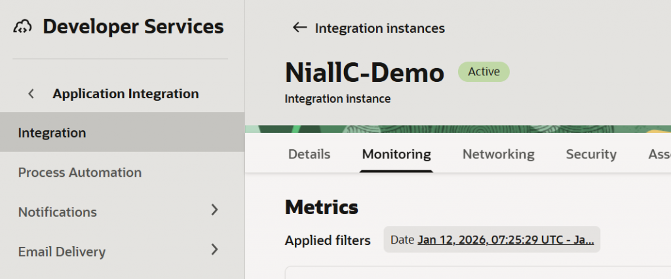
Task: Click the Integration instances breadcrumb link
Action: (x=379, y=28)
